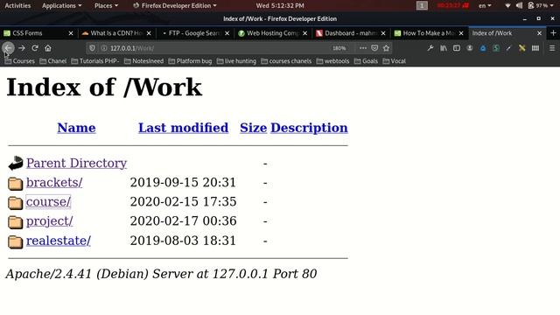Open page actions three-dot menu
The height and width of the screenshot is (315, 560).
pyautogui.click(x=363, y=48)
